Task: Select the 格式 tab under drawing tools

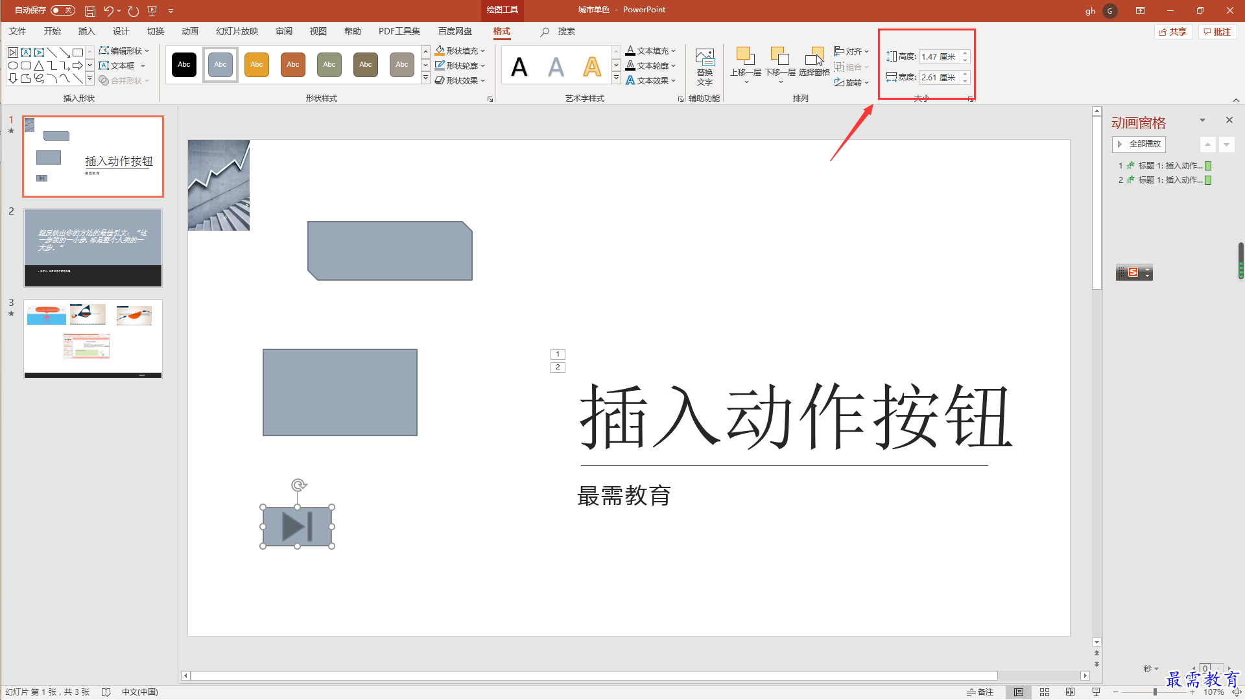Action: pos(501,31)
